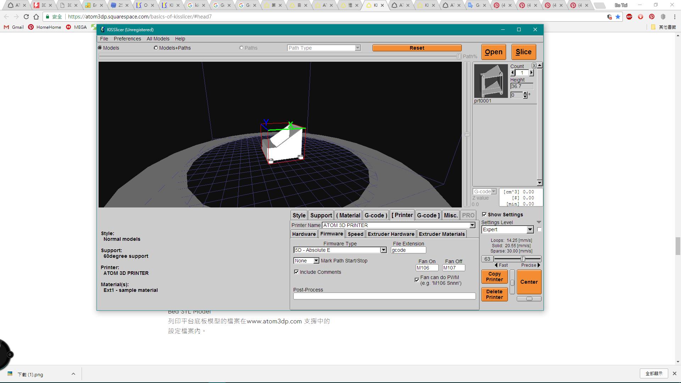681x383 pixels.
Task: Click the vertical Z value slider handle
Action: 467,134
